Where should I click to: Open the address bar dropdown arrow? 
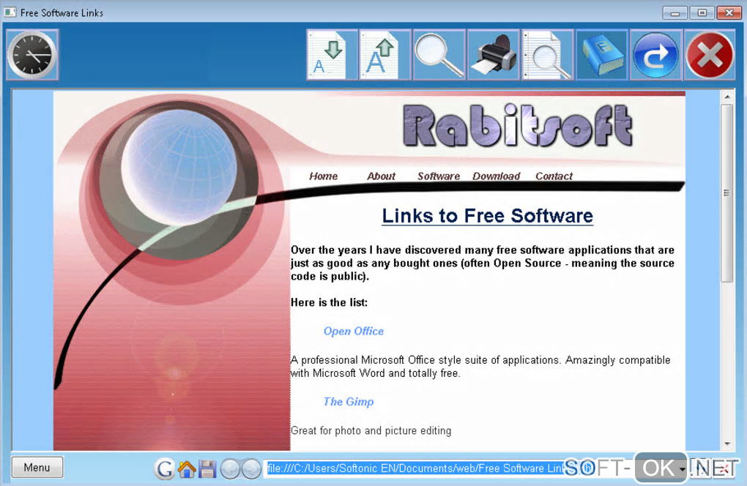click(x=683, y=469)
